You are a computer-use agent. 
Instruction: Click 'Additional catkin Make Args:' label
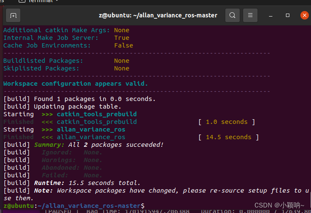(56, 30)
